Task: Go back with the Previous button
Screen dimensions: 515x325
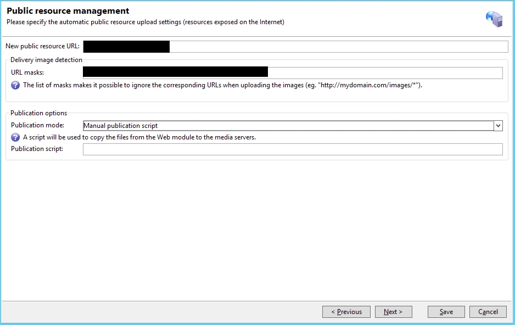Action: pyautogui.click(x=346, y=311)
